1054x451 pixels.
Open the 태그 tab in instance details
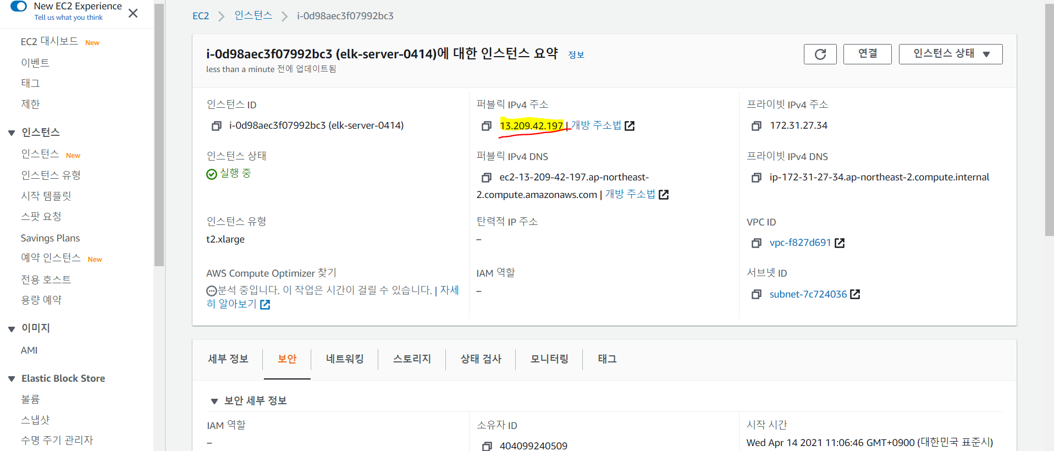click(x=607, y=359)
